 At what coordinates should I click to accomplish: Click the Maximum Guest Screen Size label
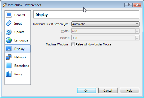click(51, 24)
